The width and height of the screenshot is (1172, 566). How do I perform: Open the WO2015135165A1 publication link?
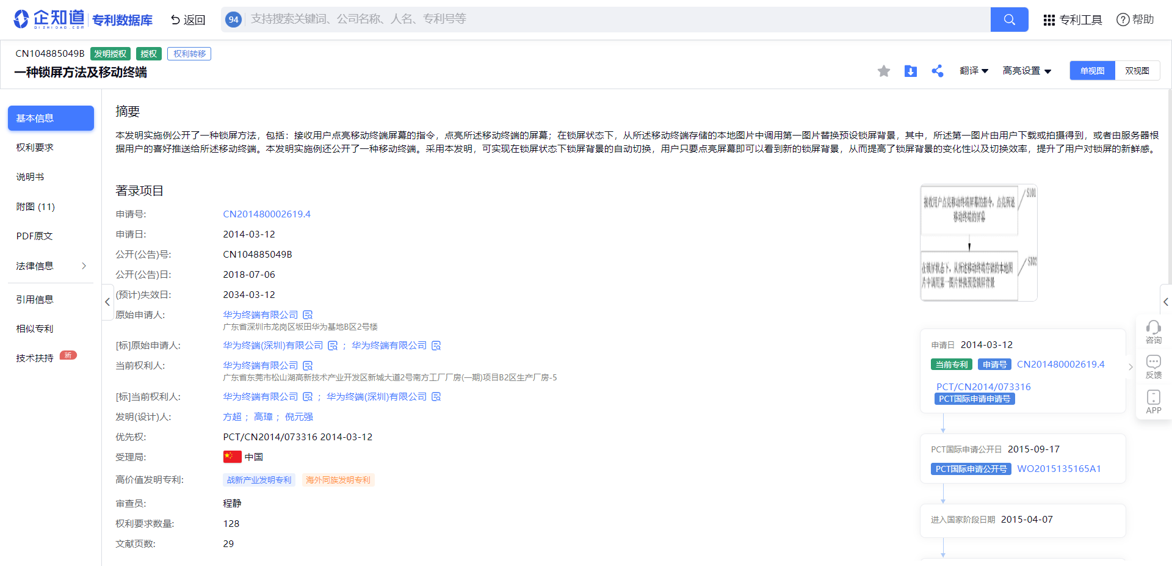coord(1059,469)
